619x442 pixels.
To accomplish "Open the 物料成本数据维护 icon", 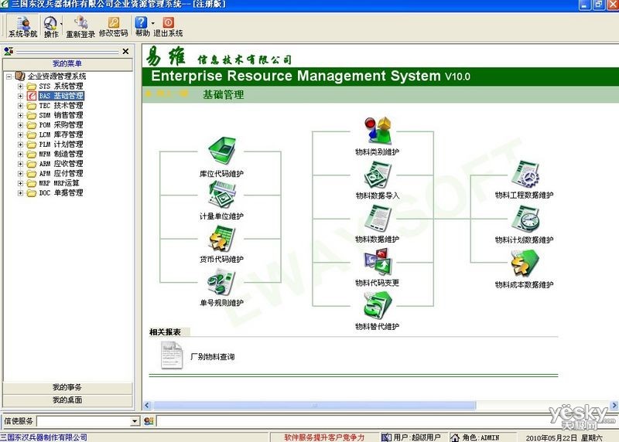I will 525,263.
